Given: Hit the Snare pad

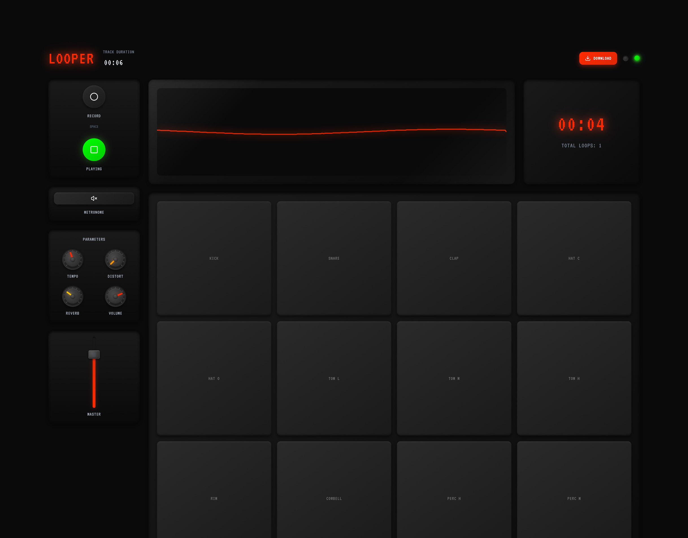Looking at the screenshot, I should (334, 258).
